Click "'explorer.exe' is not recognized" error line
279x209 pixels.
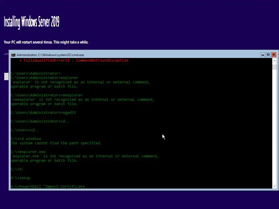point(84,156)
